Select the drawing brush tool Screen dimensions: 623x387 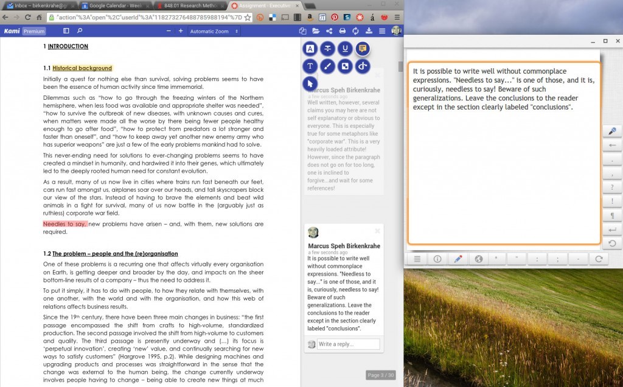[x=328, y=66]
